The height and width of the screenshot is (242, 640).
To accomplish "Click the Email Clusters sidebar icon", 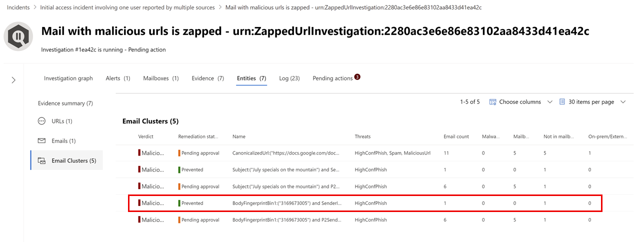I will [42, 160].
